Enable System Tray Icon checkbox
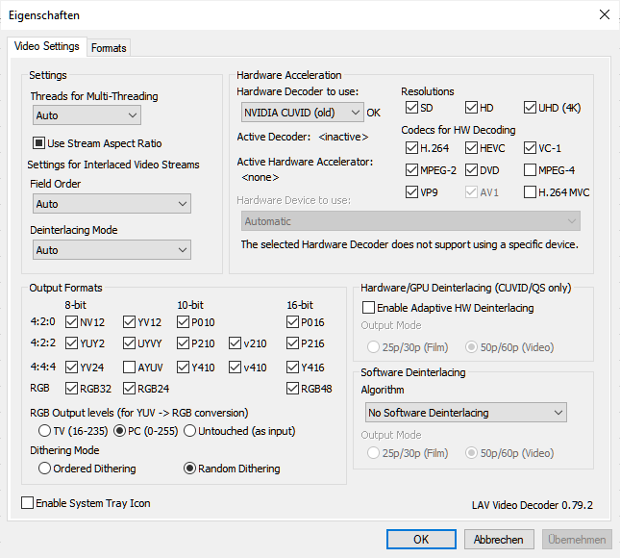The image size is (620, 558). 28,503
